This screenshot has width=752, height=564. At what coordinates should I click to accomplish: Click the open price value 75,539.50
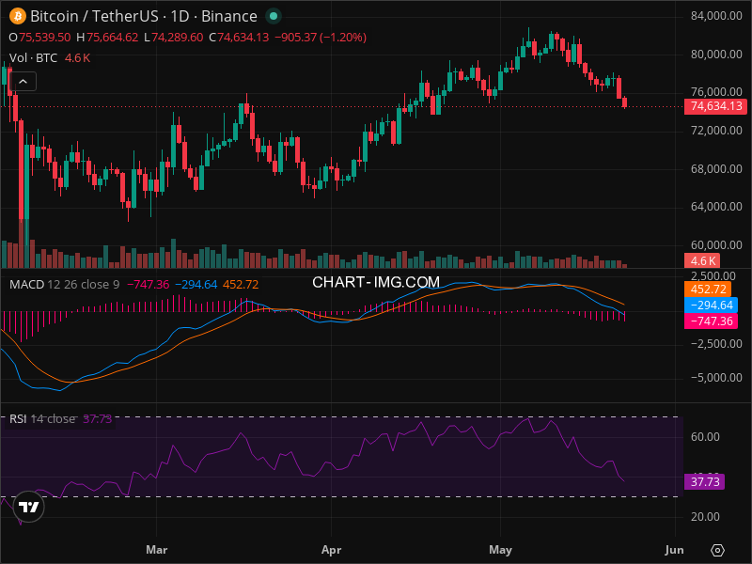click(x=44, y=38)
